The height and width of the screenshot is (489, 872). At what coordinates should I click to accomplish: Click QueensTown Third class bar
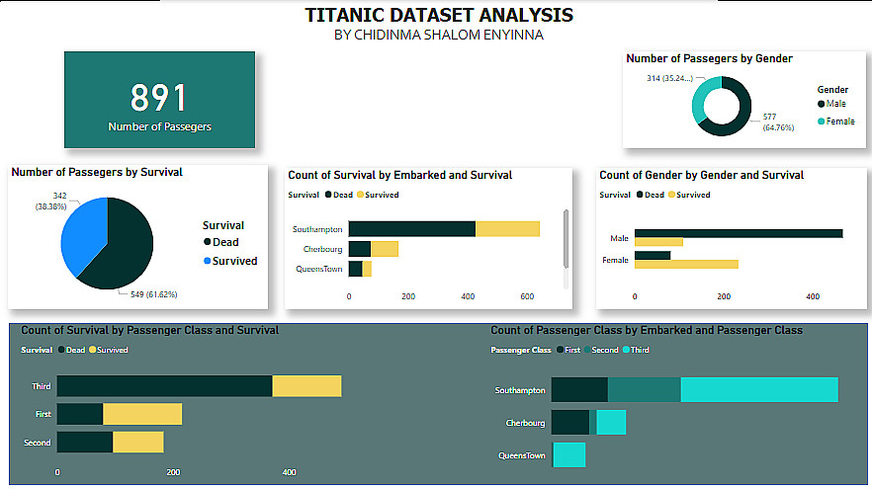click(568, 455)
